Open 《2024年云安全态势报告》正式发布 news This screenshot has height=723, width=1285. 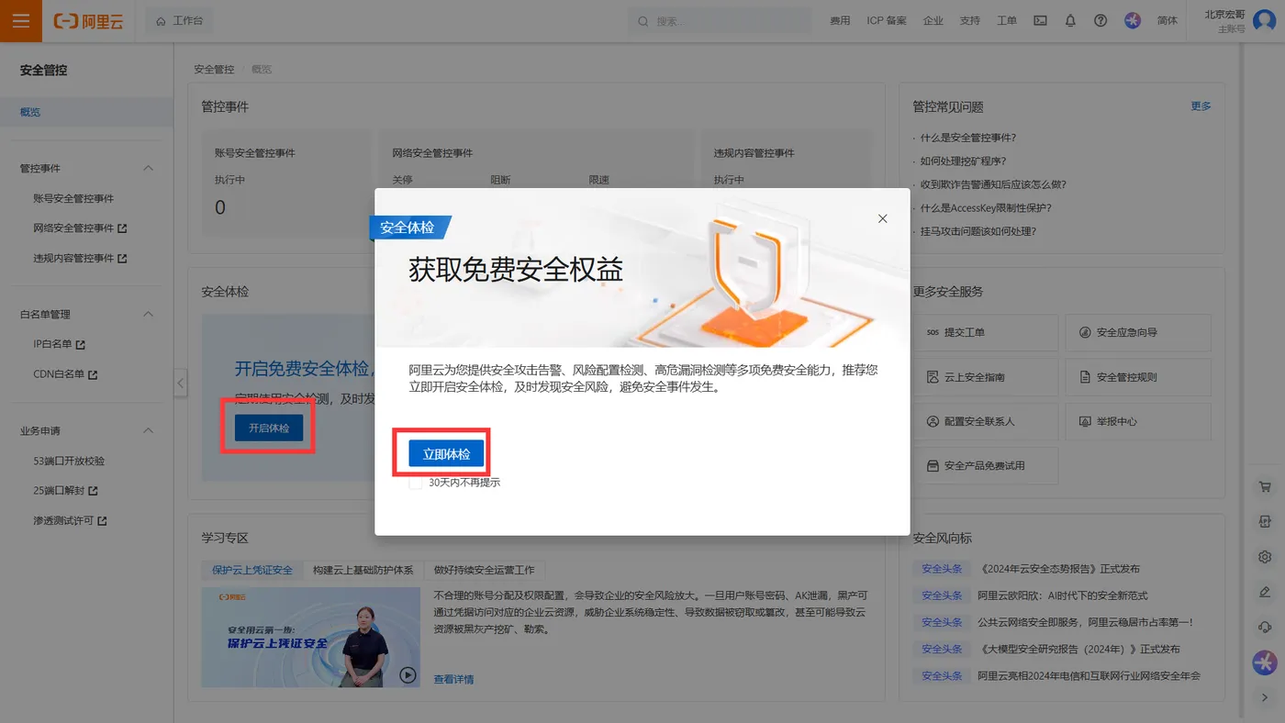click(1060, 569)
